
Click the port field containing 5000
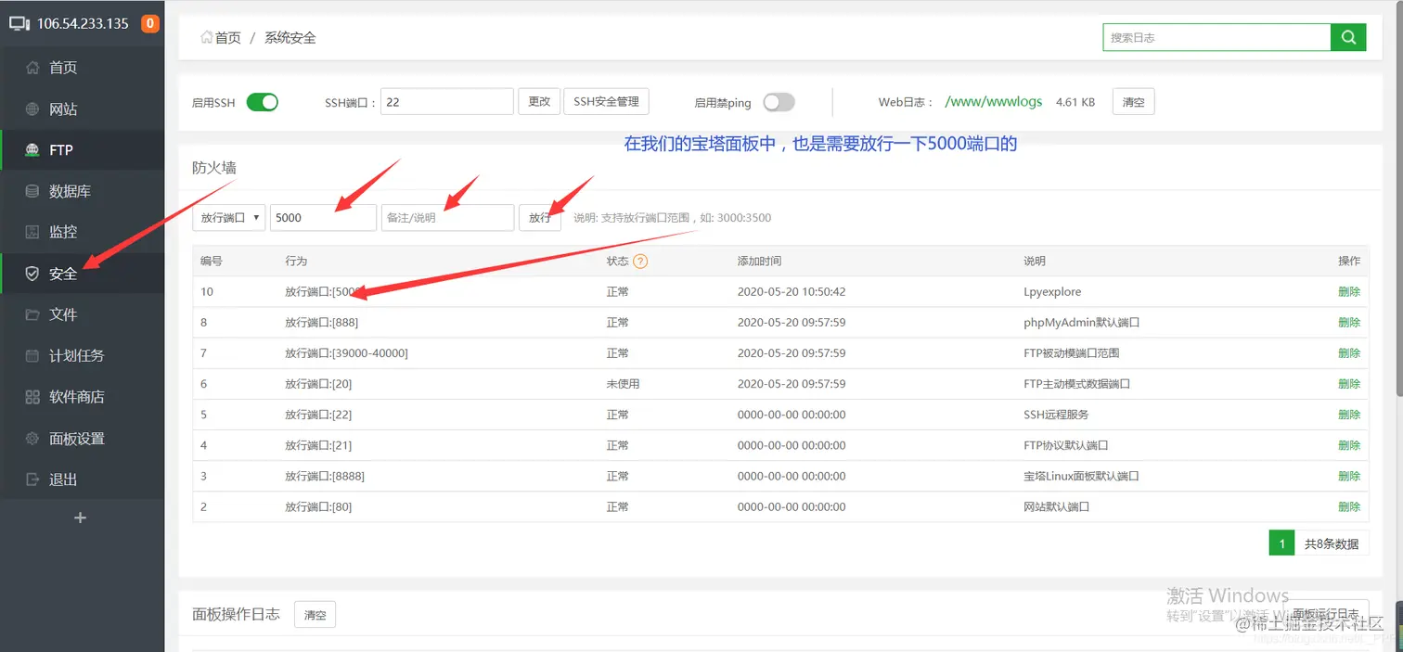pos(323,218)
